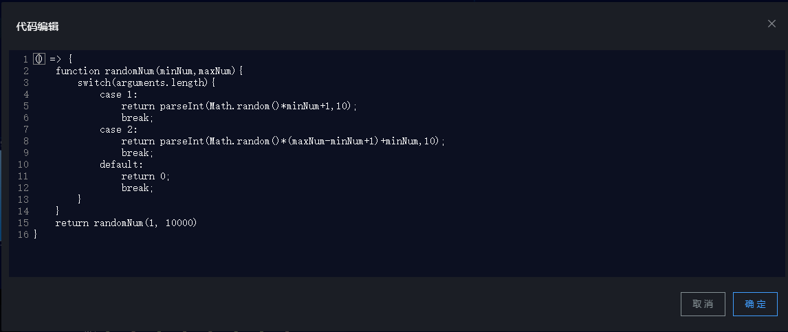Close the 代码编辑 dialog with X icon
This screenshot has width=788, height=332.
771,24
